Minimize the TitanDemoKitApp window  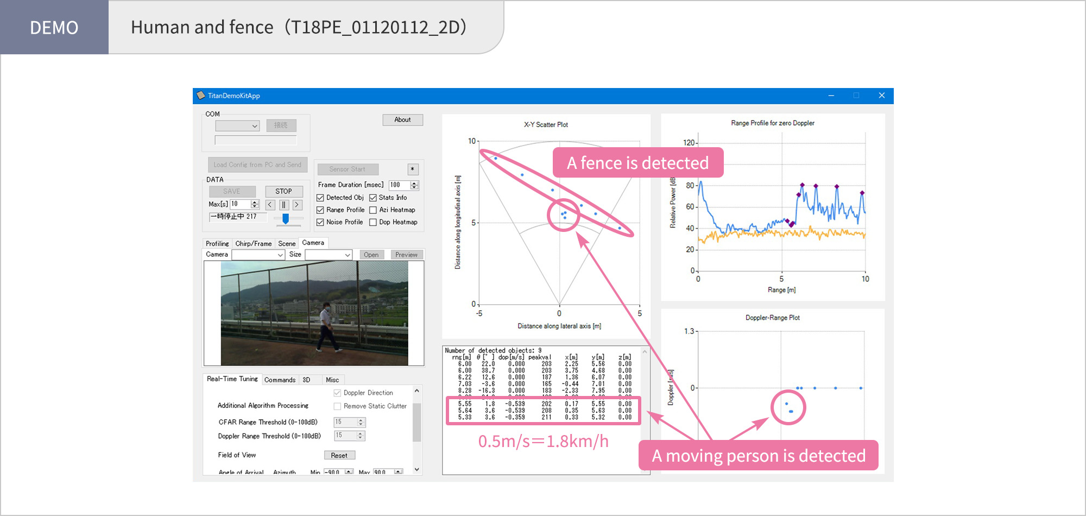[x=831, y=96]
